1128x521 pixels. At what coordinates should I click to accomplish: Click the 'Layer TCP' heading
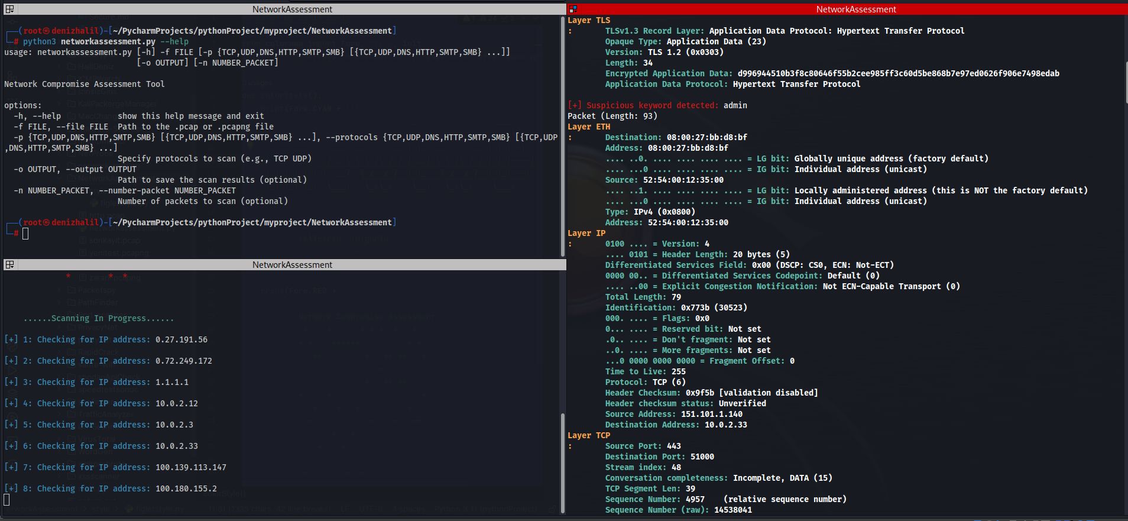(x=589, y=435)
